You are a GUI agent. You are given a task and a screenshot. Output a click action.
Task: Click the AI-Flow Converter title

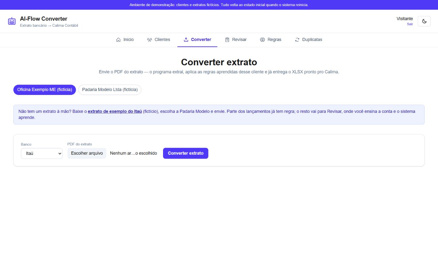coord(43,19)
